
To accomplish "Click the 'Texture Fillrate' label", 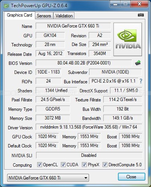I will (88, 100).
